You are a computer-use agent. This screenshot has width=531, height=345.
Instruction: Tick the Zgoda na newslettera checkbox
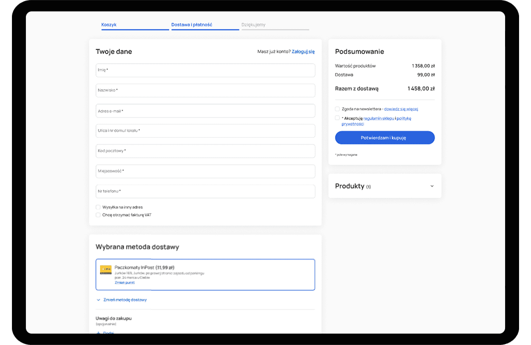tap(337, 109)
